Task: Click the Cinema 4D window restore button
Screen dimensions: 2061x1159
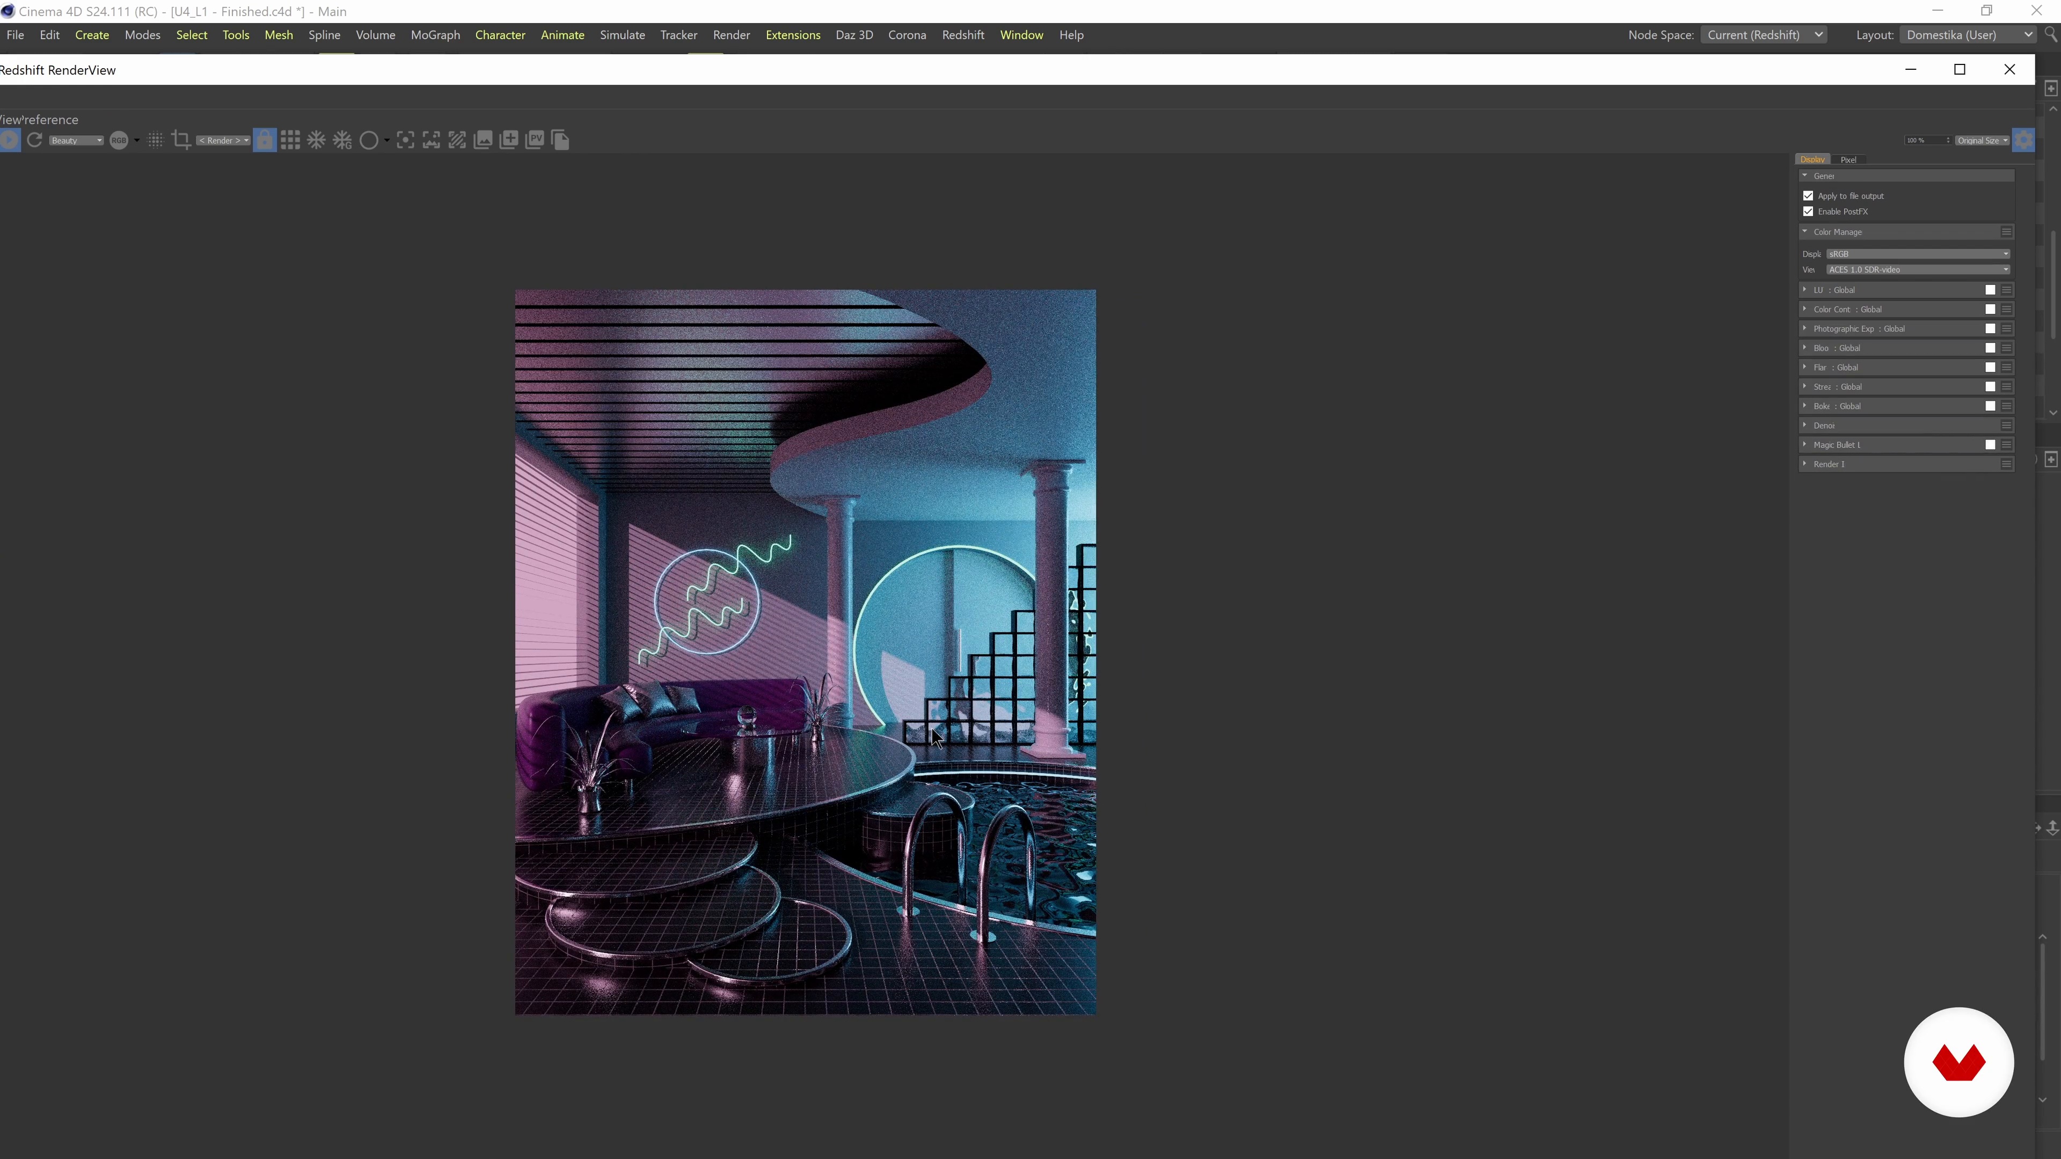Action: click(x=1986, y=10)
